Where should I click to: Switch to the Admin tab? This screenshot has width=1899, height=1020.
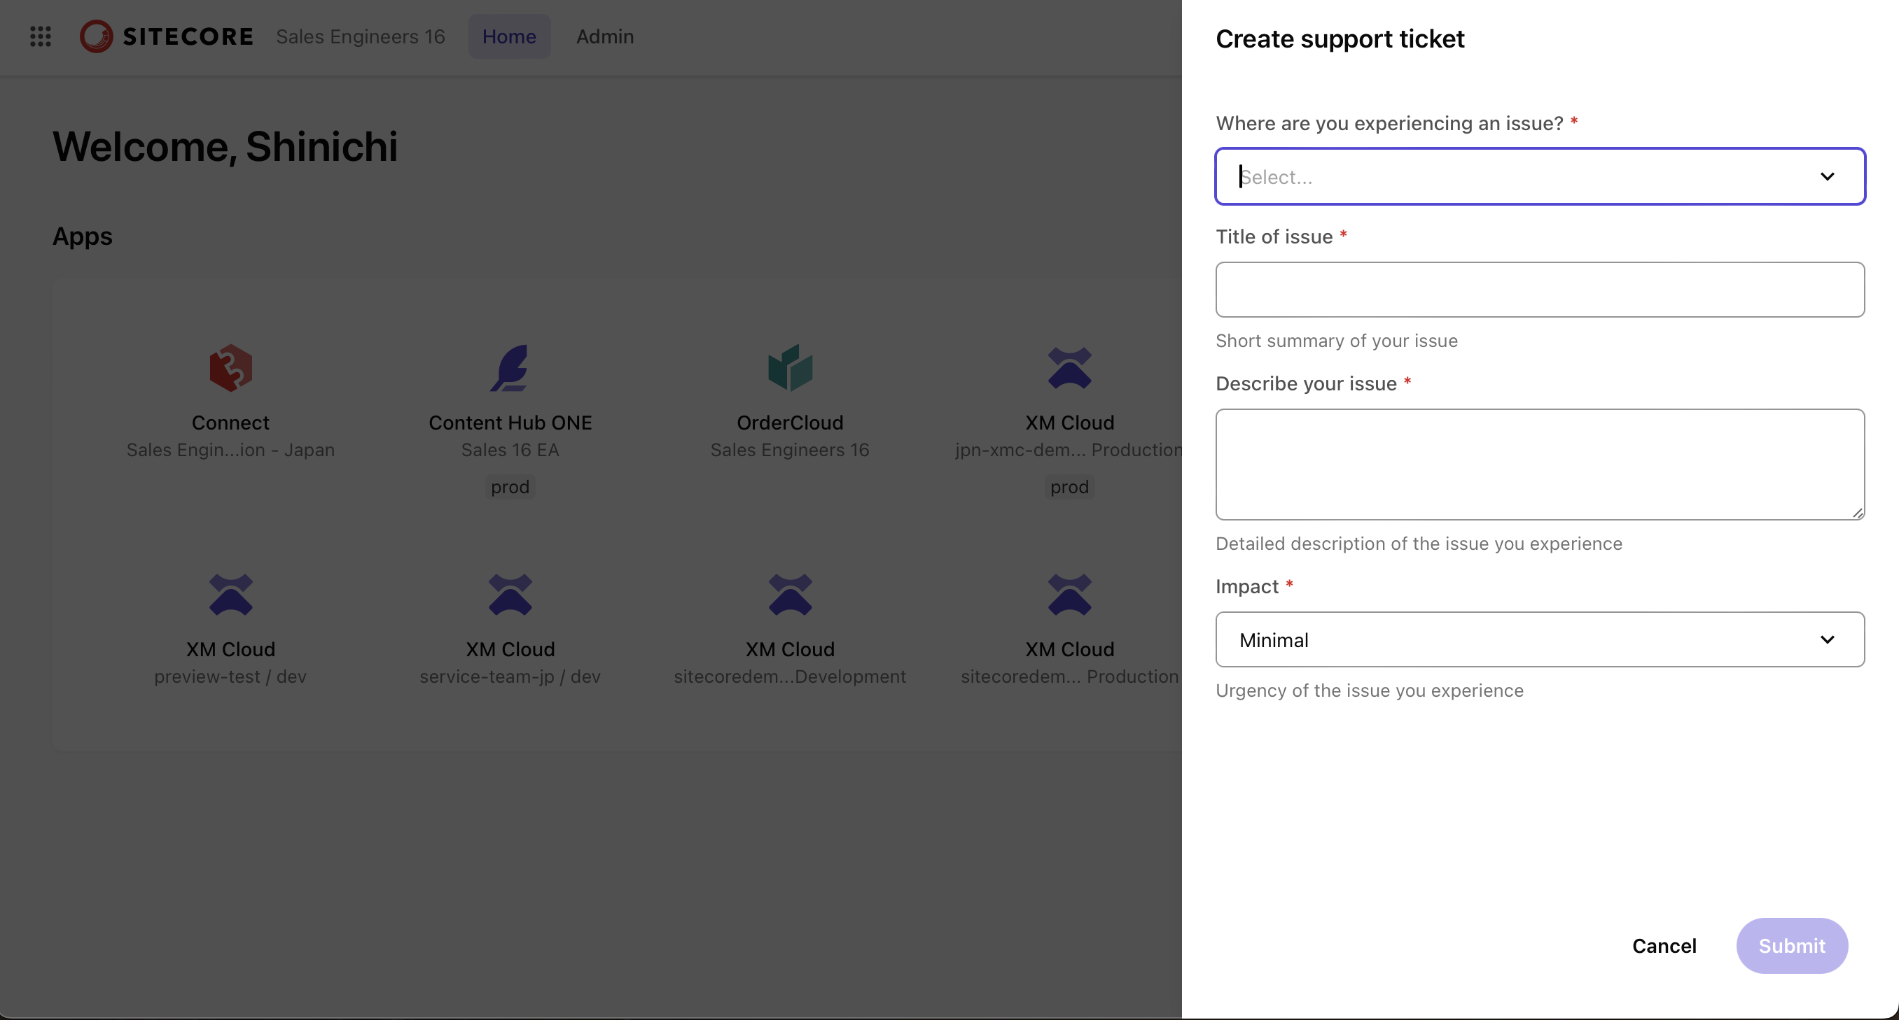point(605,36)
